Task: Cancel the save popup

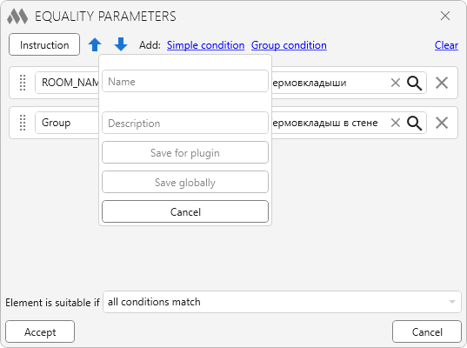Action: [185, 211]
